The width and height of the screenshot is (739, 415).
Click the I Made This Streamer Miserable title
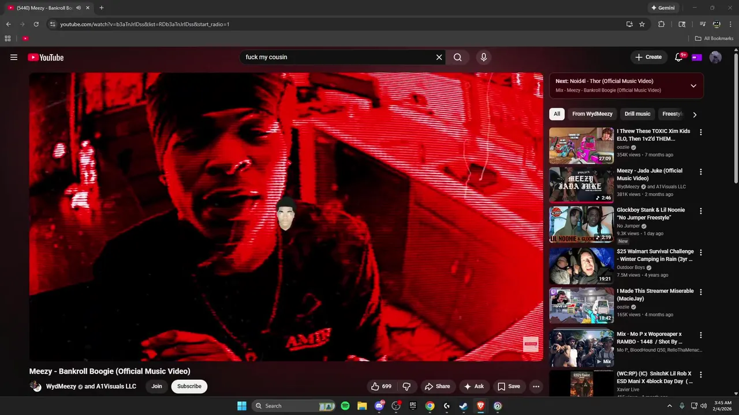tap(655, 295)
